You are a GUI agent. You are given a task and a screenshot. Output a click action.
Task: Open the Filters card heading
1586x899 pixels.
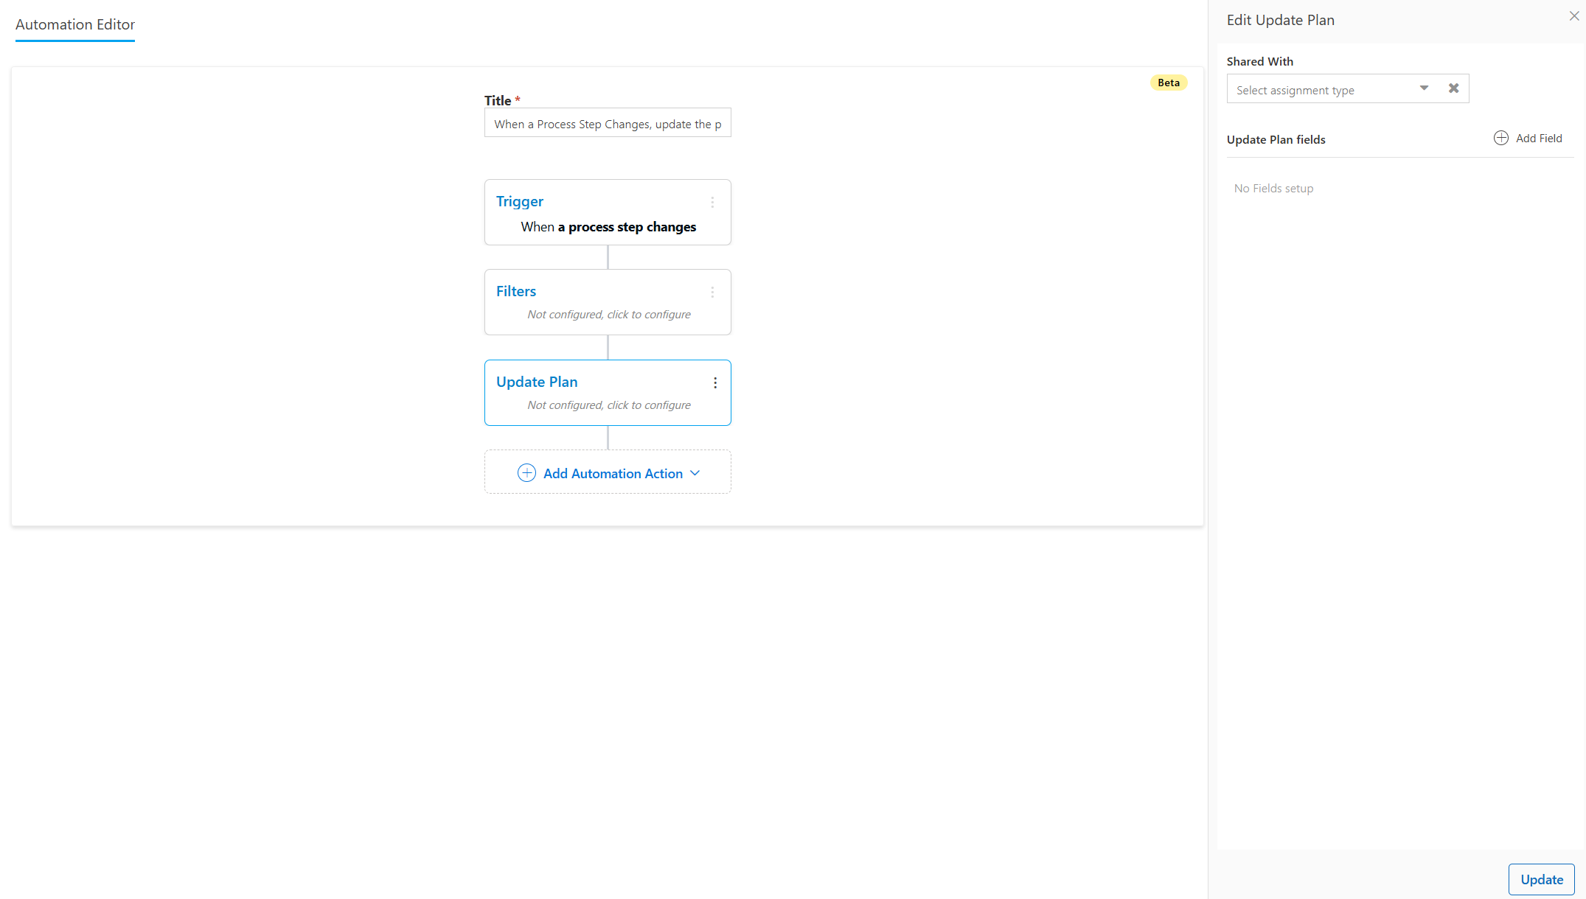pyautogui.click(x=515, y=291)
